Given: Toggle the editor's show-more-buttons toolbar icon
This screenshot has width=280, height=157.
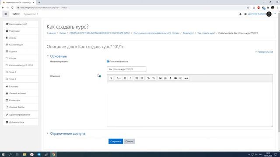Looking at the screenshot, I should [111, 78].
